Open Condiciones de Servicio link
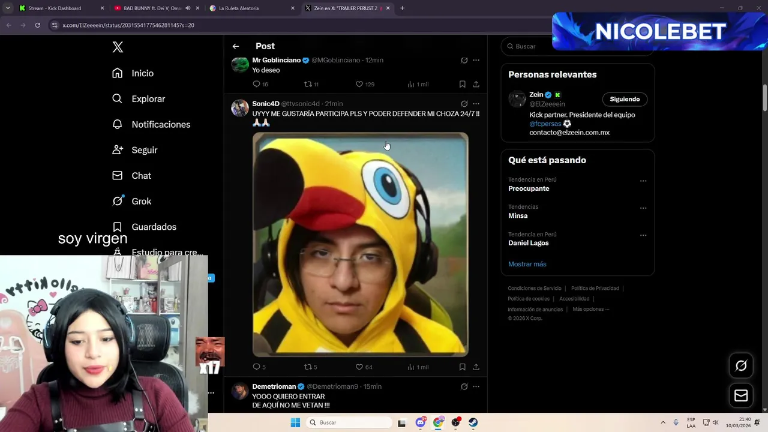 point(535,289)
